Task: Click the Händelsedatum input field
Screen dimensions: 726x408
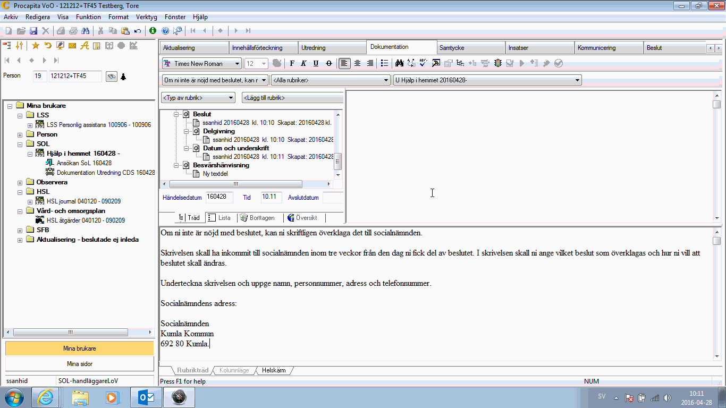Action: click(x=219, y=197)
